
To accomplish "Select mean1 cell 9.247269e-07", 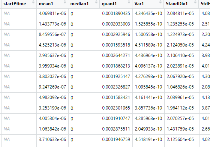I will [x=52, y=87].
